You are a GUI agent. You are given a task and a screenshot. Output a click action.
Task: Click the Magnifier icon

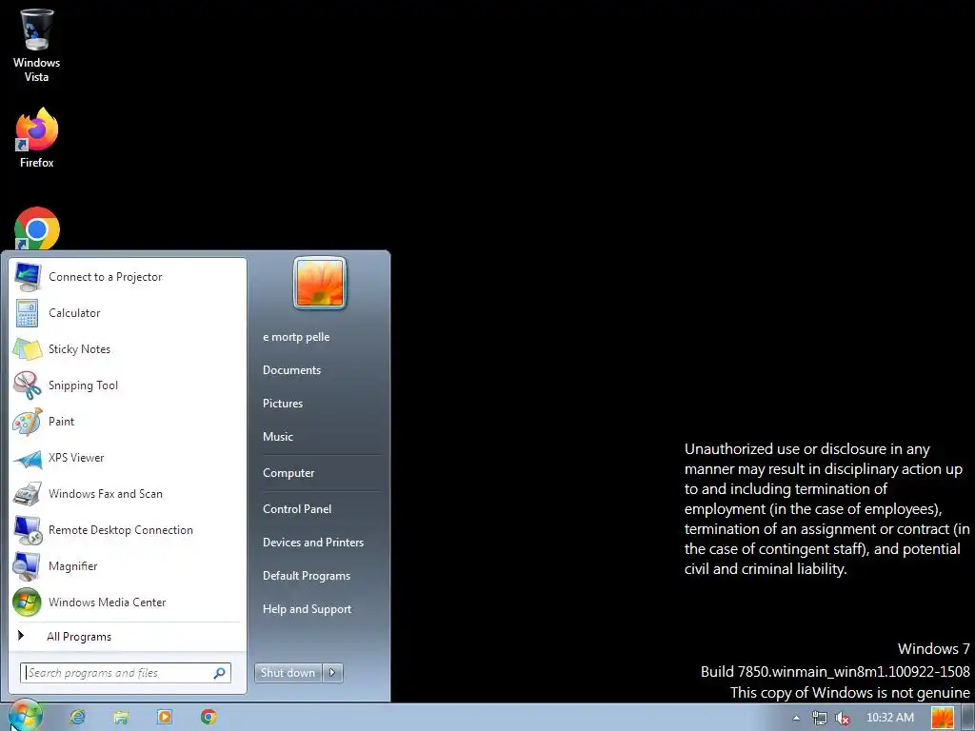pyautogui.click(x=27, y=566)
